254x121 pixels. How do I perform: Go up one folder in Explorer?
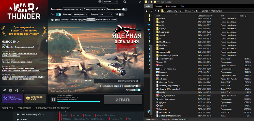pos(156,11)
